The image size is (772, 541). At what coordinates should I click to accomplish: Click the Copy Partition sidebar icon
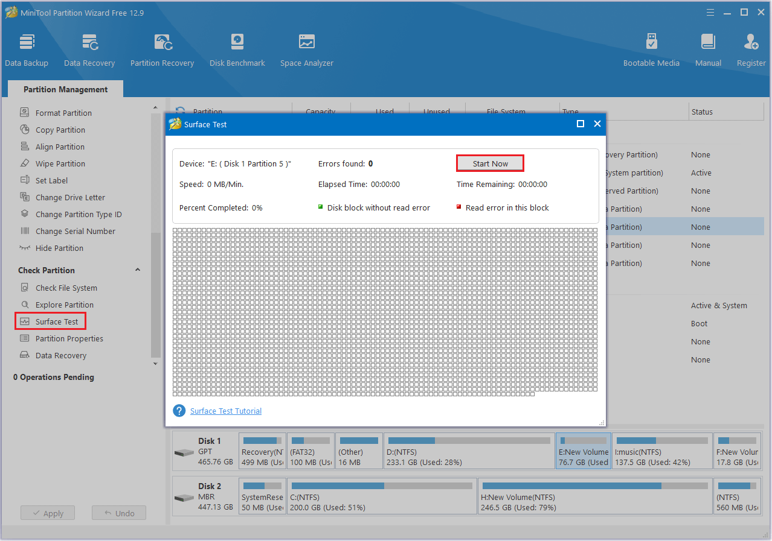click(25, 129)
